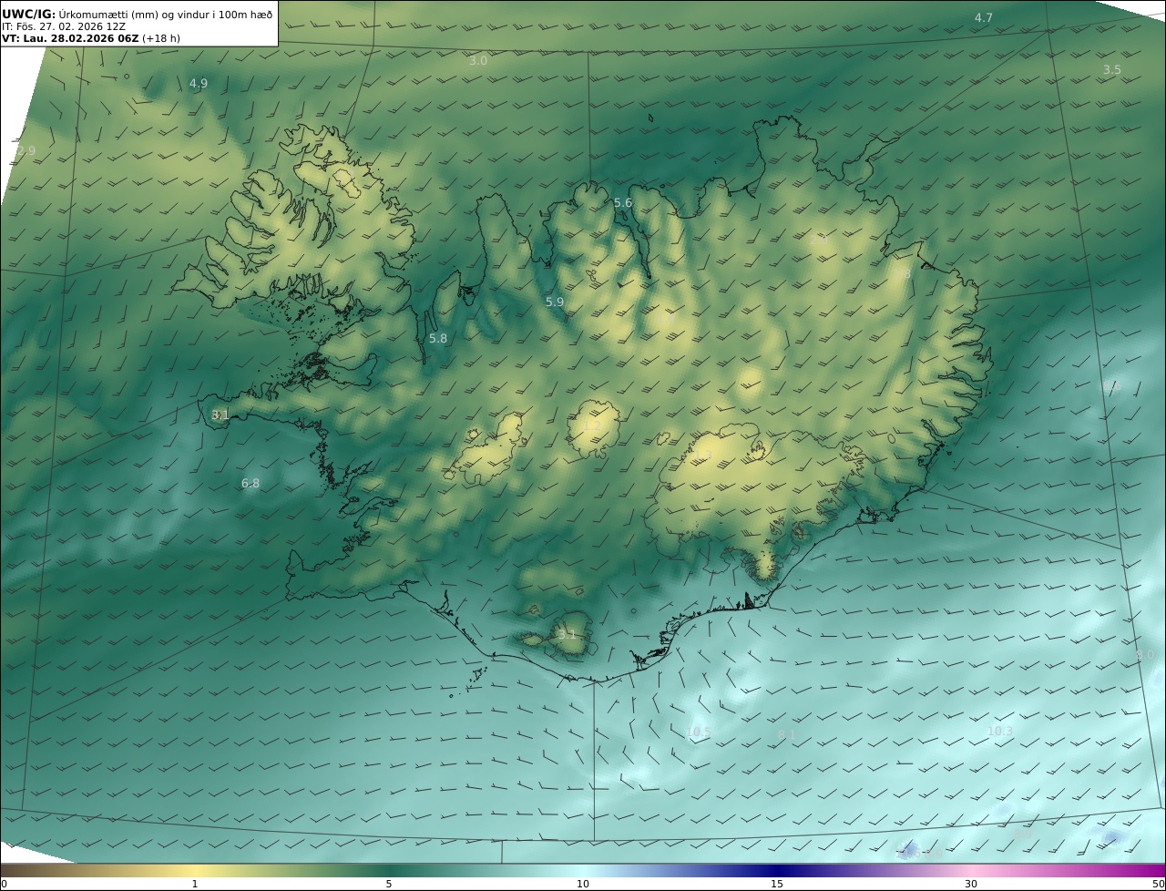
Task: Click the 8.1 value label
Action: click(788, 735)
